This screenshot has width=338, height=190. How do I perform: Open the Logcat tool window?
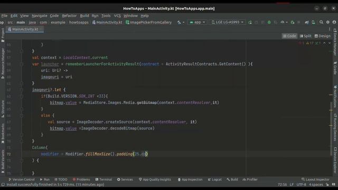point(215,179)
